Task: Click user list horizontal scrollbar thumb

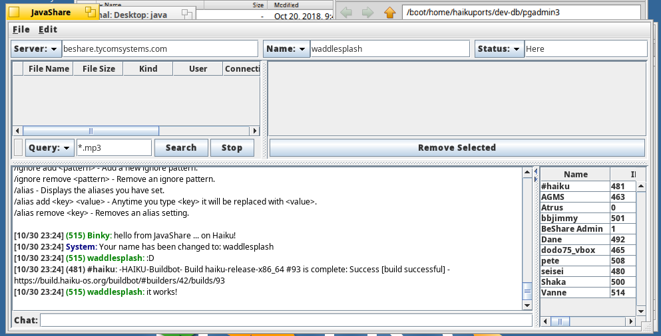Action: point(560,321)
